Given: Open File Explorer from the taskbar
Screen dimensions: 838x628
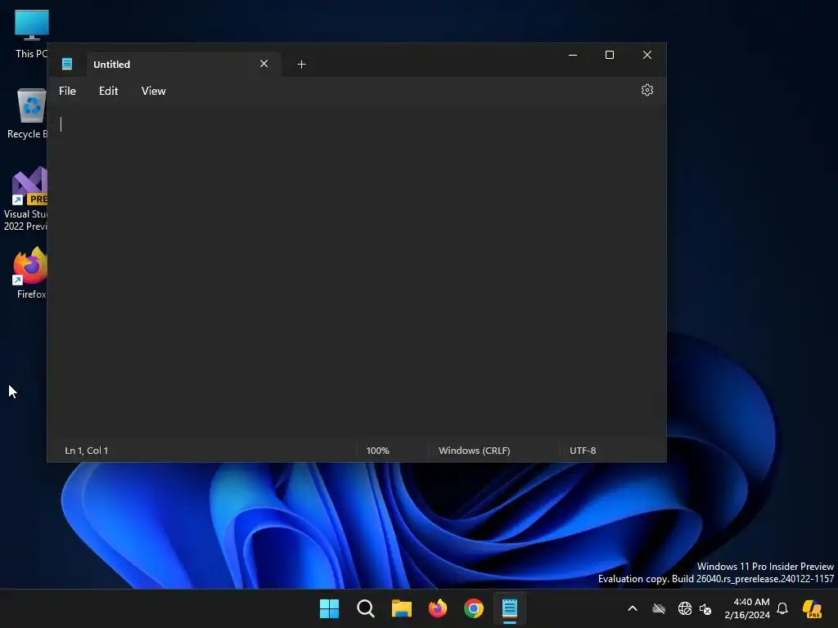Looking at the screenshot, I should (401, 608).
